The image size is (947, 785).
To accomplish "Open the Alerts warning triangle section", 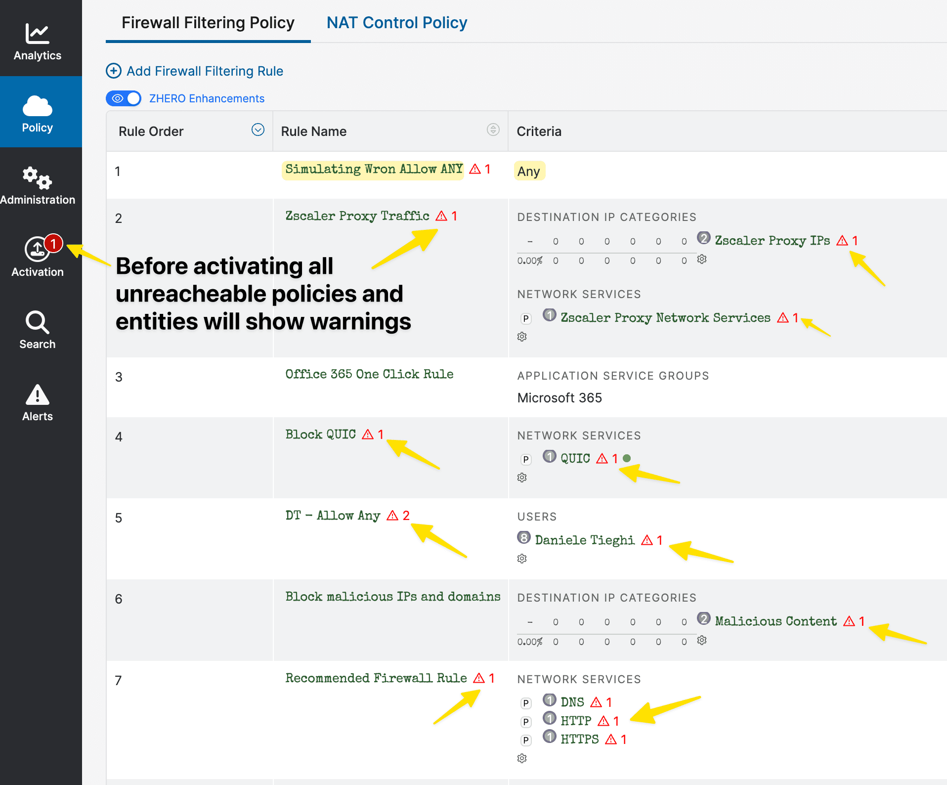I will pyautogui.click(x=38, y=402).
